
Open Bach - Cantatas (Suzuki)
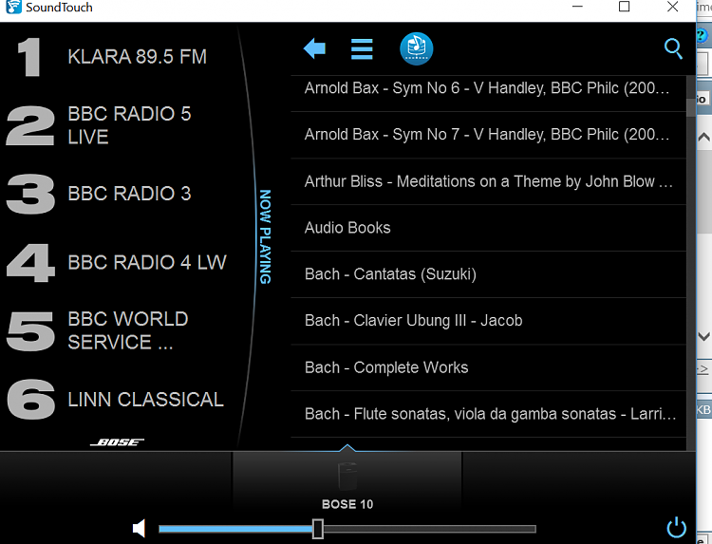(x=488, y=274)
